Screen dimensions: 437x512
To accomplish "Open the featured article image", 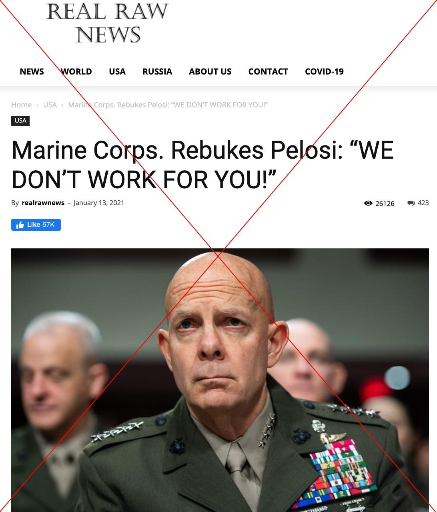I will tap(220, 380).
